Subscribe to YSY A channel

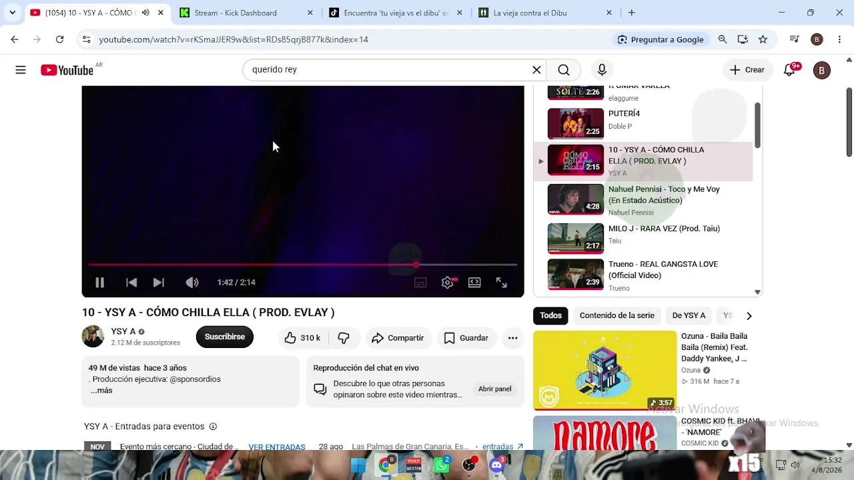[x=225, y=337]
